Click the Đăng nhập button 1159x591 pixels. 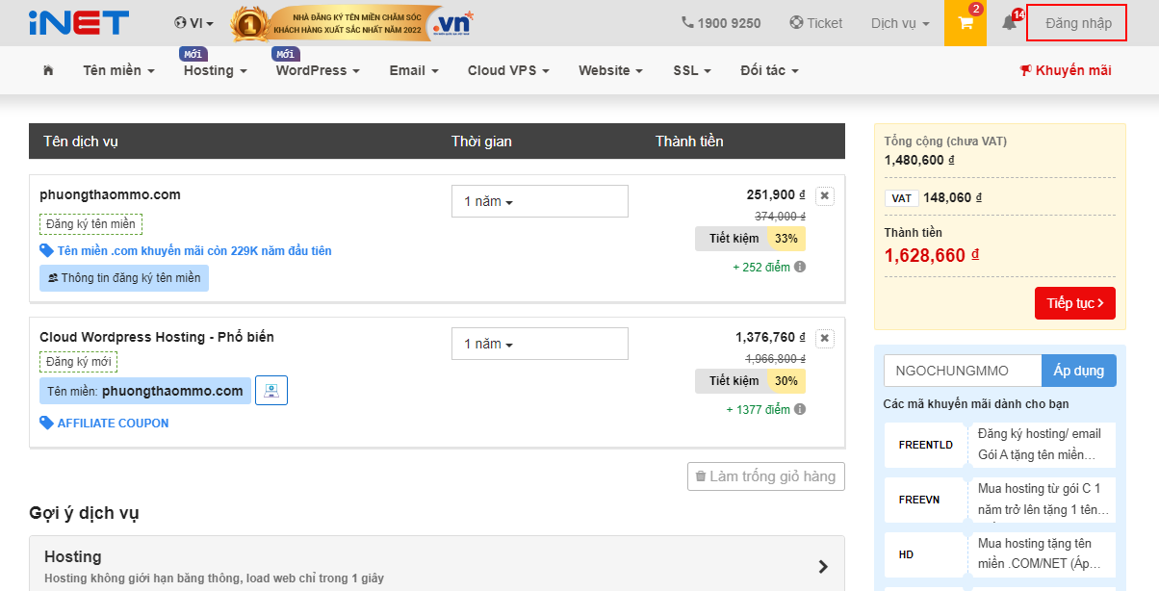[x=1076, y=23]
